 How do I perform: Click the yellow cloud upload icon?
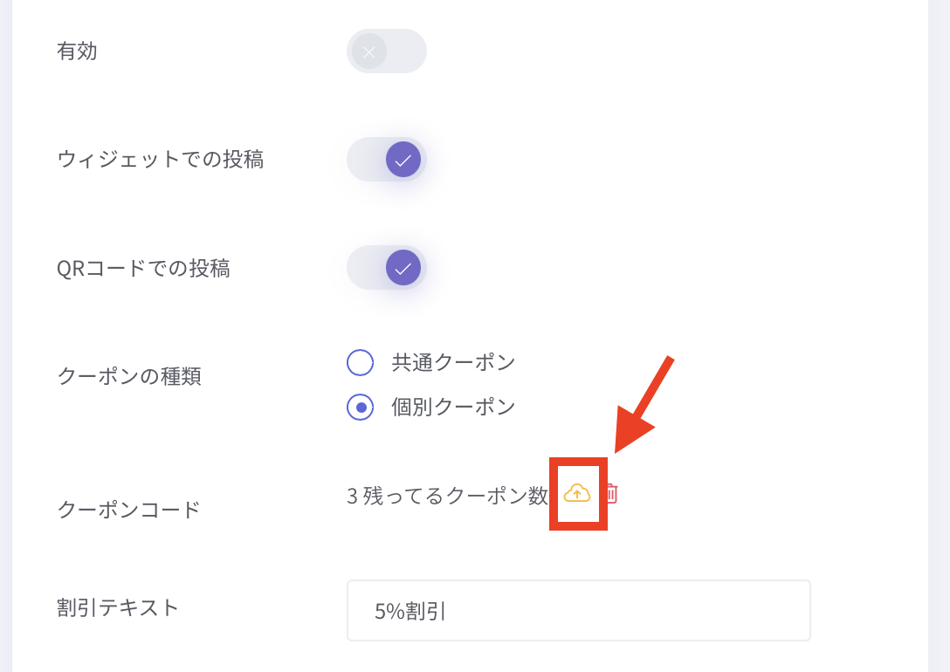(x=577, y=494)
